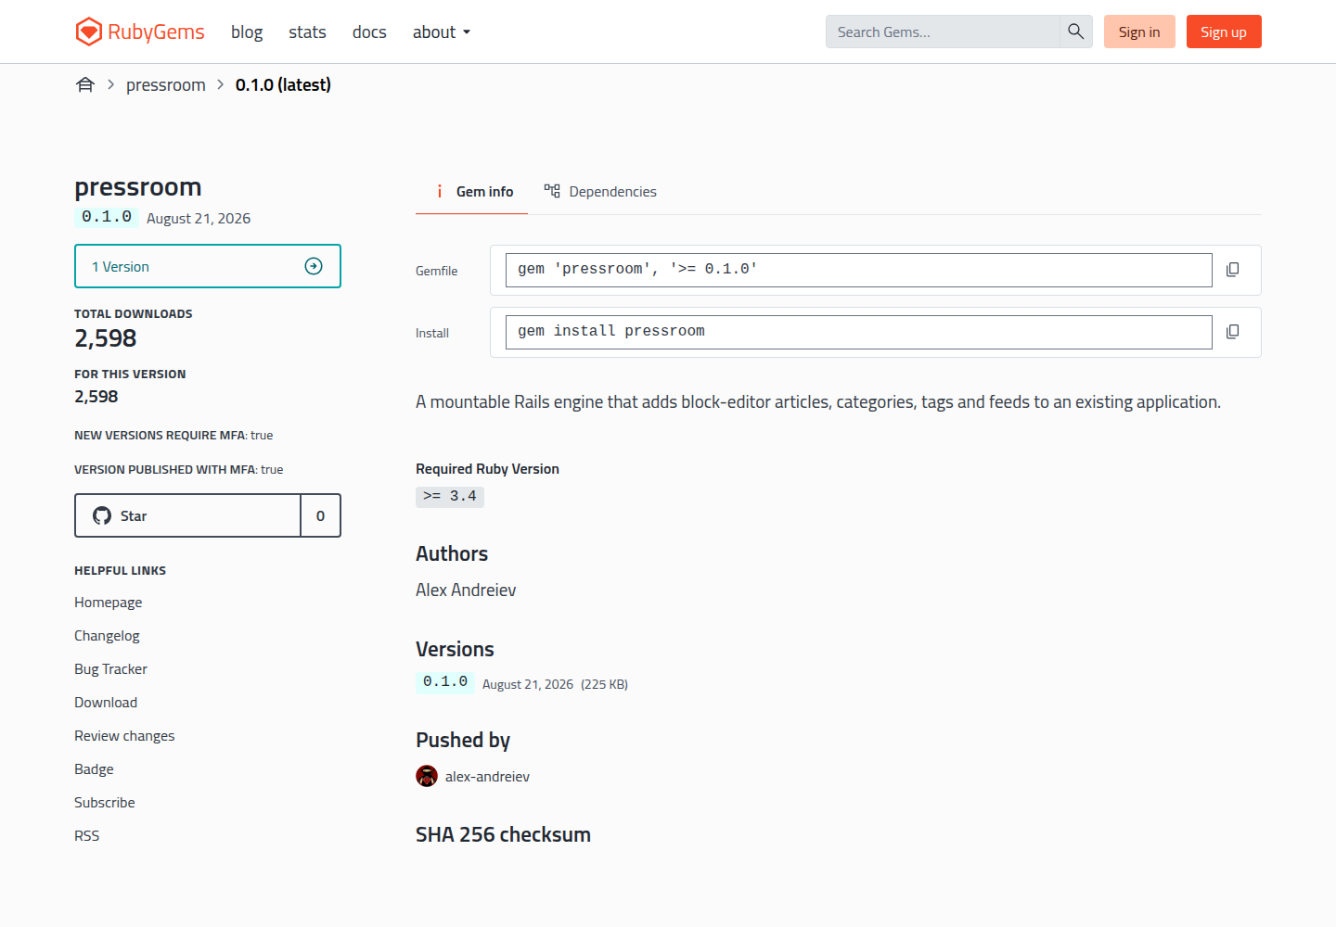Open the Review changes link
The width and height of the screenshot is (1336, 927).
tap(124, 736)
